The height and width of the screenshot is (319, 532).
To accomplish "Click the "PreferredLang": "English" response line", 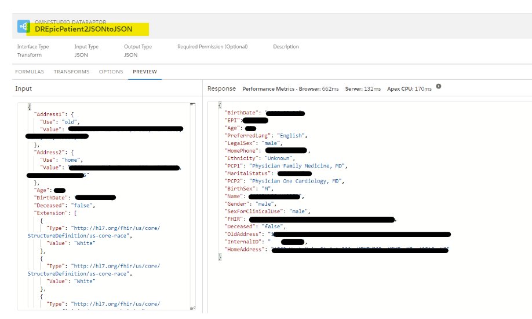I will click(266, 136).
